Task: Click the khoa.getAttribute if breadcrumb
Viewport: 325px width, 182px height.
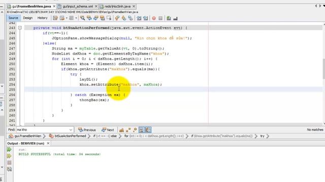Action: 222,136
